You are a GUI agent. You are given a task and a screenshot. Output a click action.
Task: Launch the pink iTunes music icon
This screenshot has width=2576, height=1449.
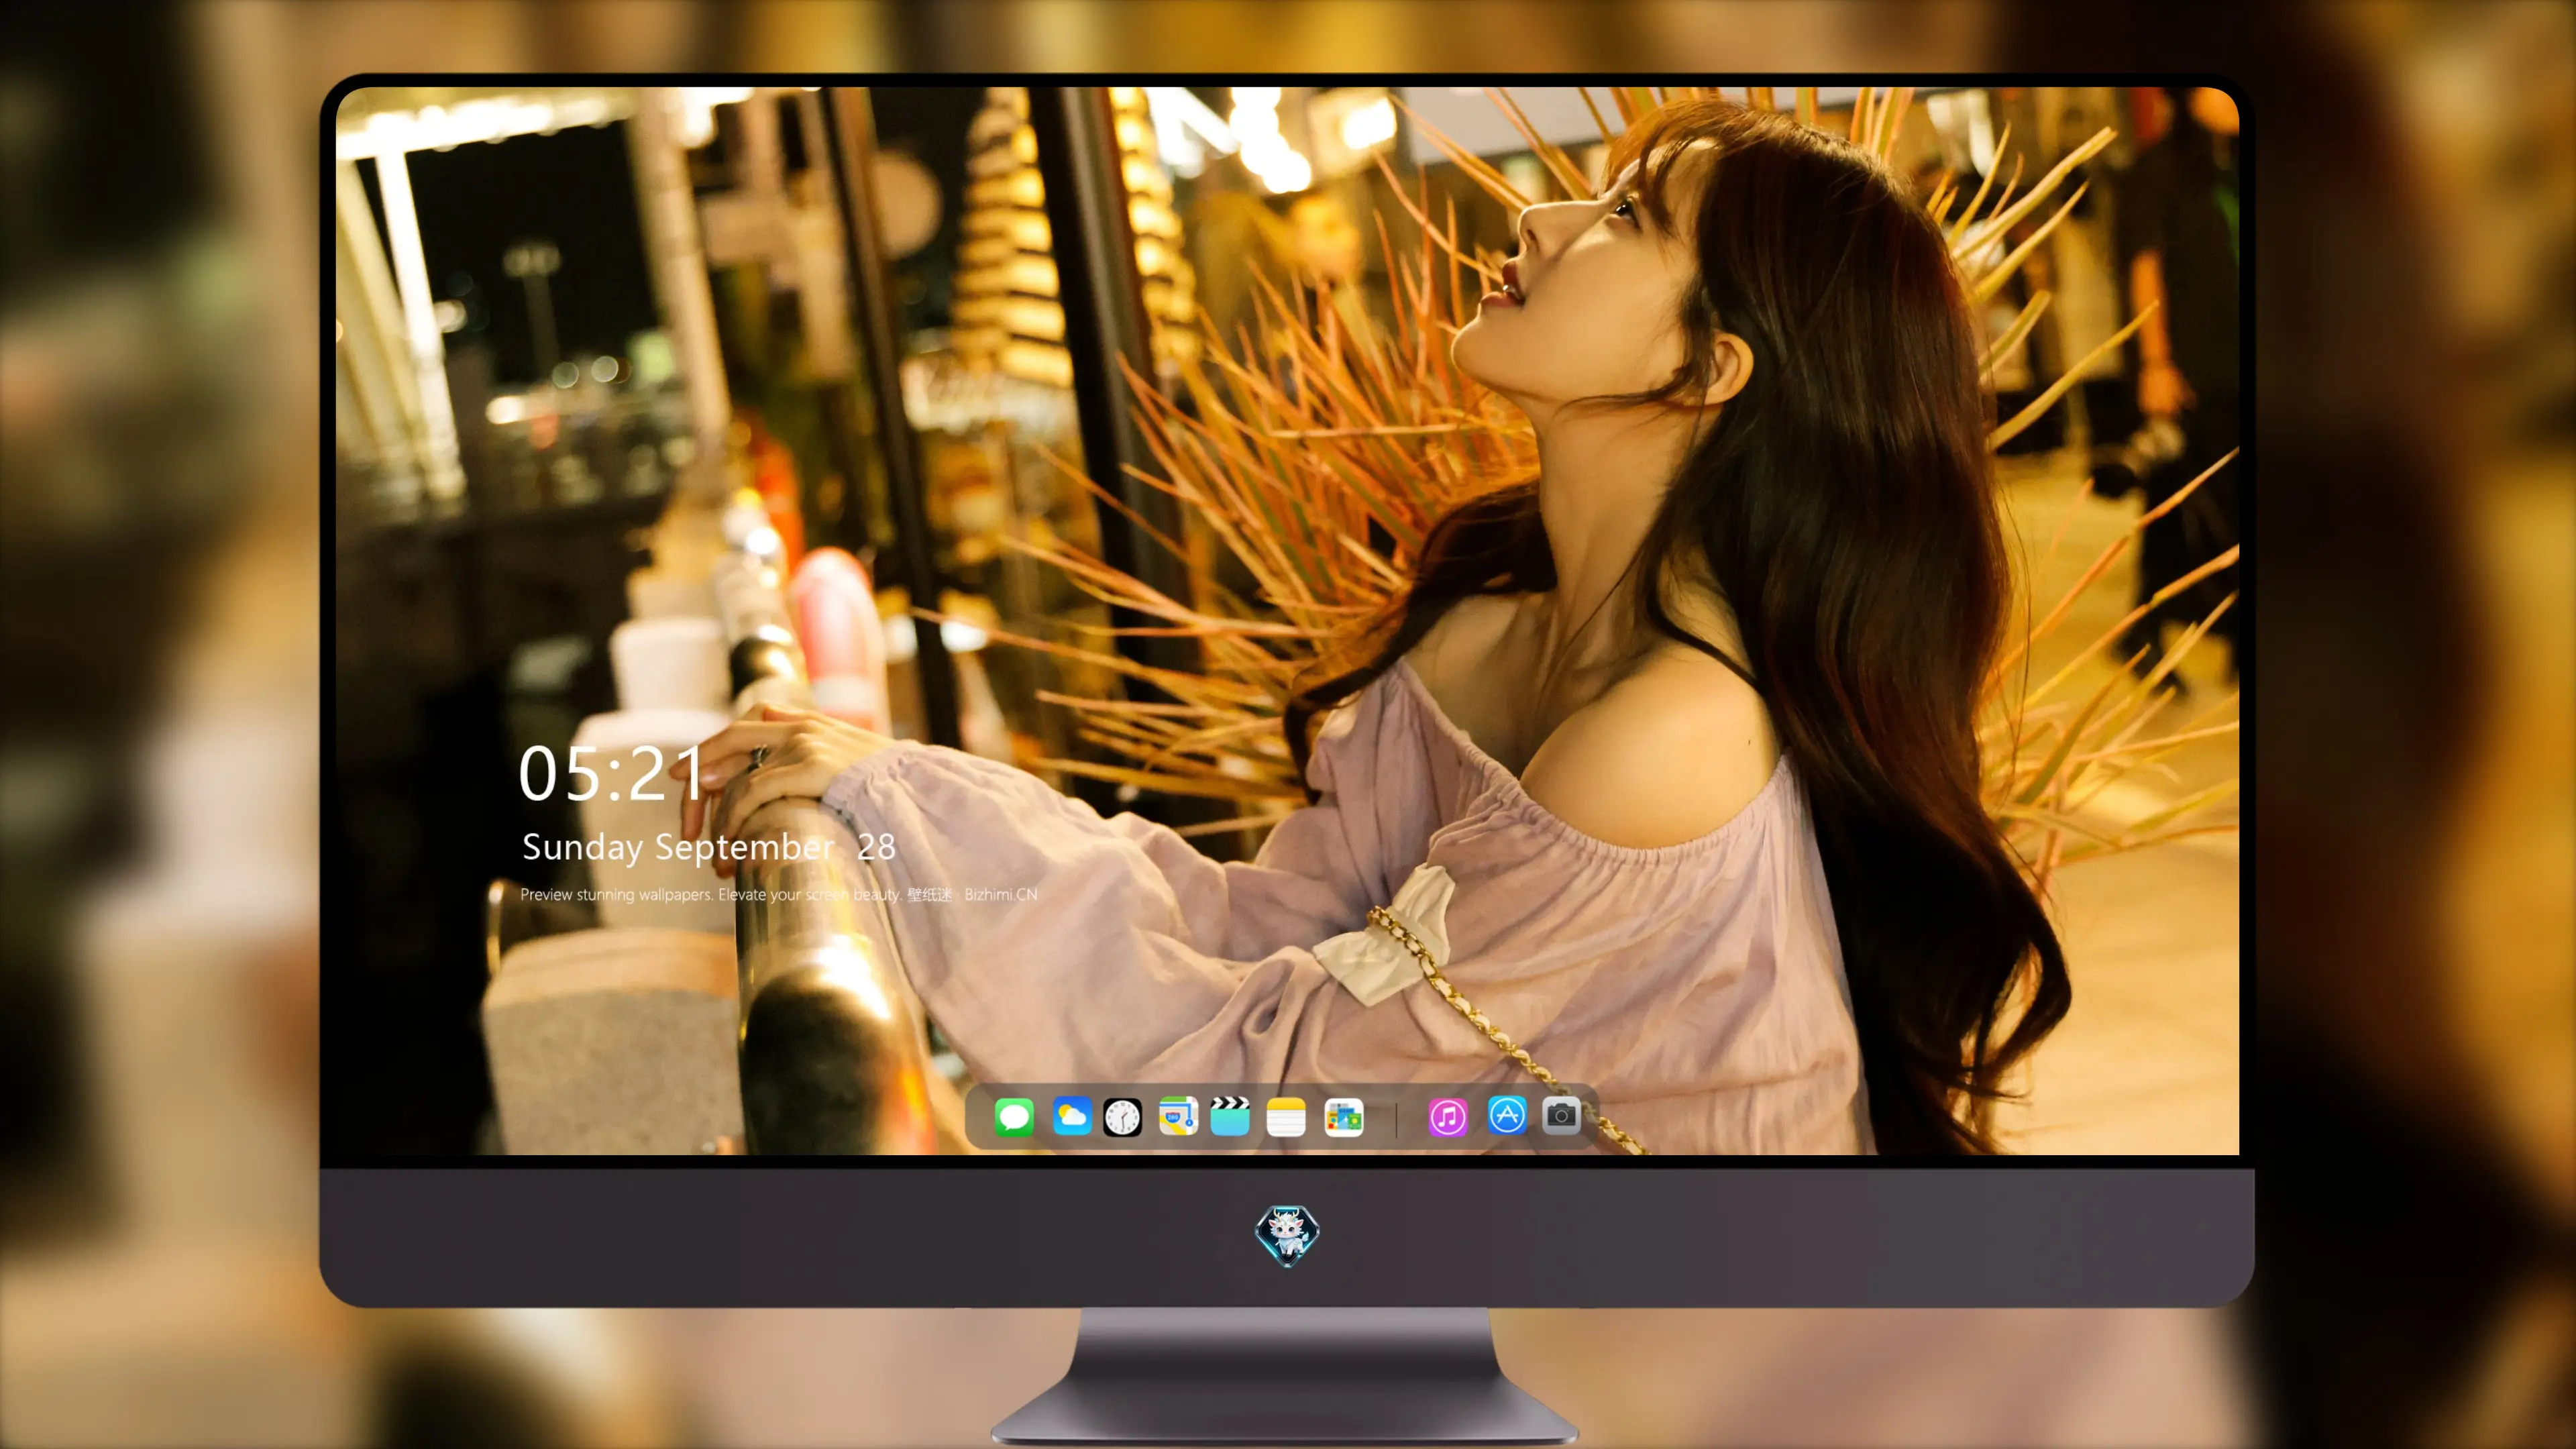1448,1117
